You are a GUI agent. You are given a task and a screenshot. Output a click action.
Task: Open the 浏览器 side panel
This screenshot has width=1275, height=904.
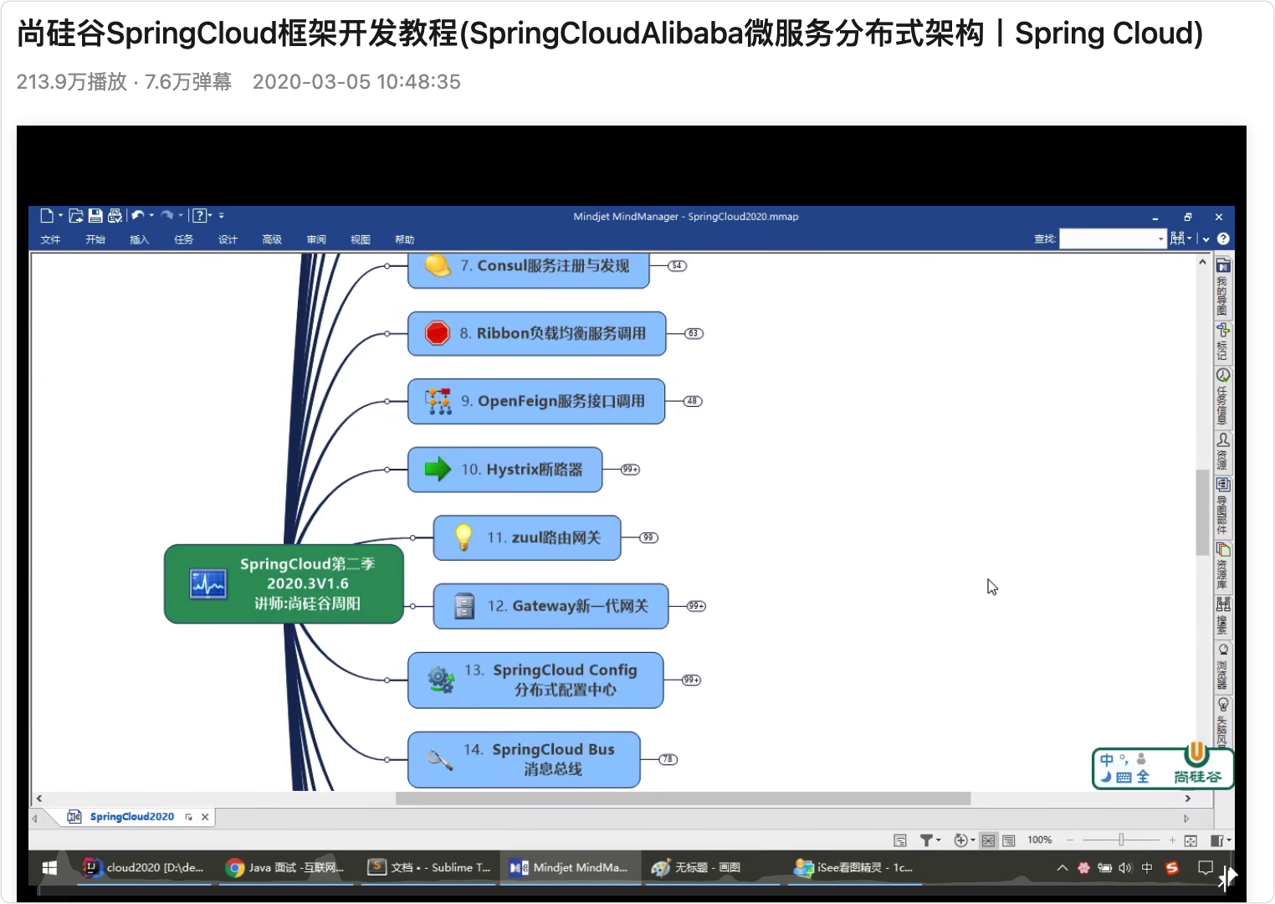[1222, 666]
